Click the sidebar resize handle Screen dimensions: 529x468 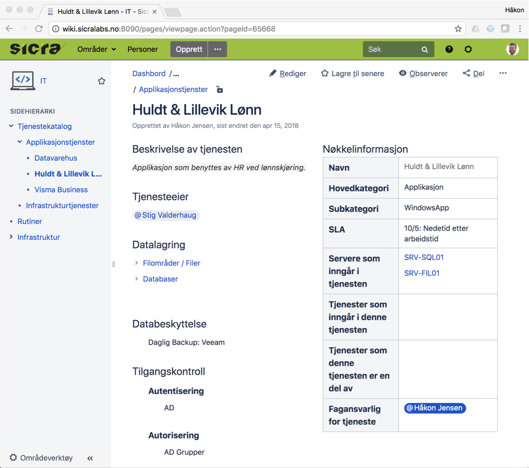click(x=113, y=264)
